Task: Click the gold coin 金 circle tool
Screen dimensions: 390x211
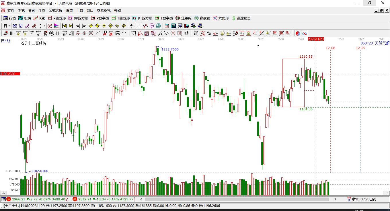Action: tap(222, 33)
